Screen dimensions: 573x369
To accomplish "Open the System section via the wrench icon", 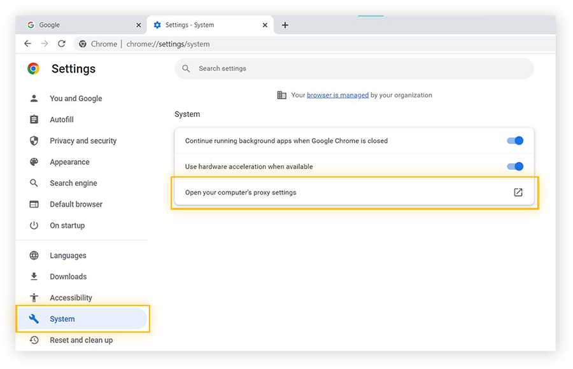I will pyautogui.click(x=34, y=319).
